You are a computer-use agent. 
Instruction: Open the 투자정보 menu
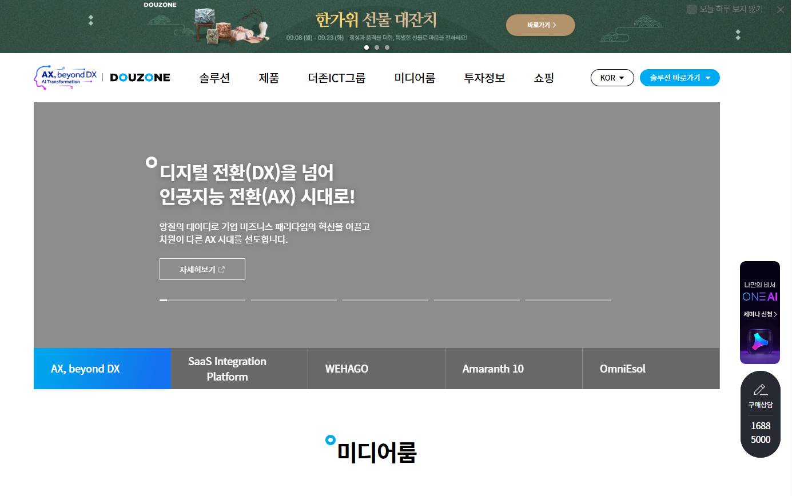click(484, 78)
